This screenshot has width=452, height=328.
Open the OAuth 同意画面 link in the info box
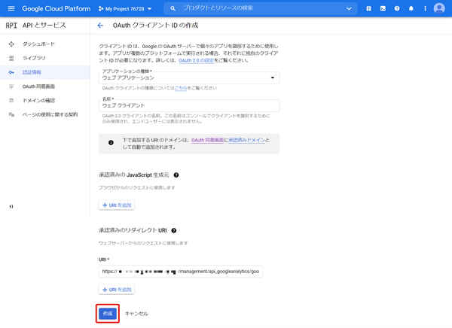point(208,140)
